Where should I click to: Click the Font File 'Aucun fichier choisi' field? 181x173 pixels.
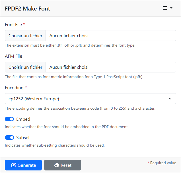tap(111, 36)
